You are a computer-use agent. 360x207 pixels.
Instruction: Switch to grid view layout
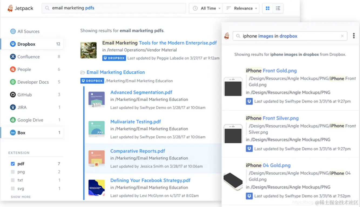pos(268,8)
